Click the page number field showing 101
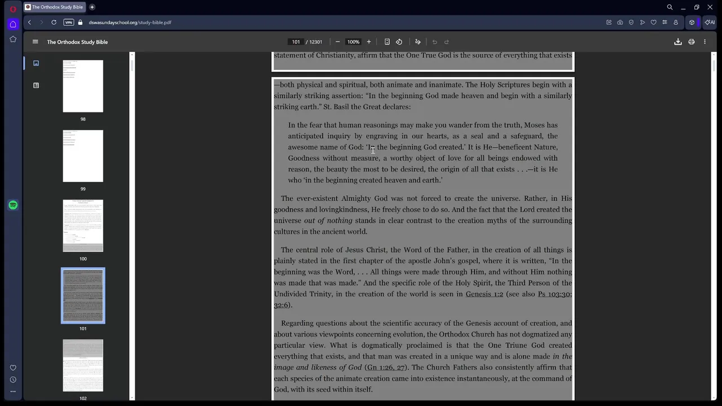 click(296, 42)
